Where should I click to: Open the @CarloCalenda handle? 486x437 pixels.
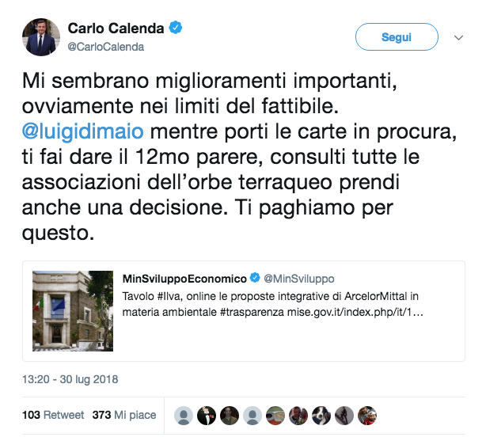pyautogui.click(x=106, y=47)
